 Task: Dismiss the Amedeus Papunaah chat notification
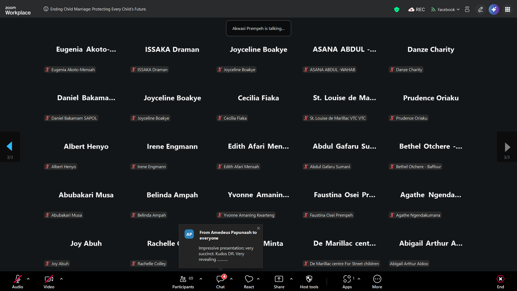(258, 228)
